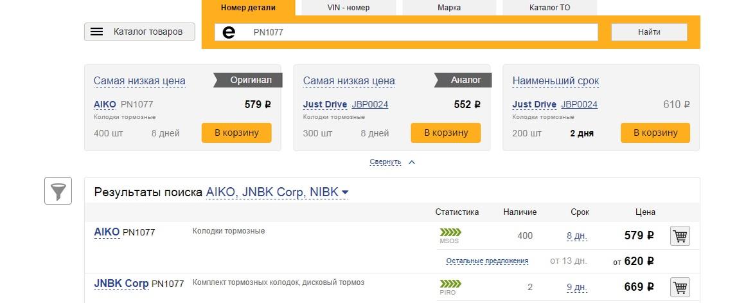Add Just Drive 552 ₽ card В корзину

[x=445, y=133]
